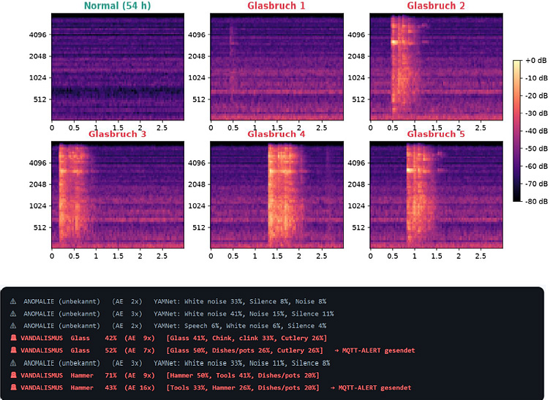Click 'ANOMALIE (unbekannt)' on the White noise 41% row
Viewport: 550px width, 400px height.
pyautogui.click(x=61, y=314)
